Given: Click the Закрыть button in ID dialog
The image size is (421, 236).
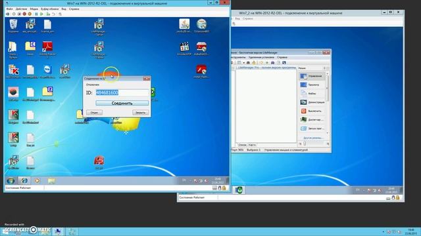Looking at the screenshot, I should [140, 113].
